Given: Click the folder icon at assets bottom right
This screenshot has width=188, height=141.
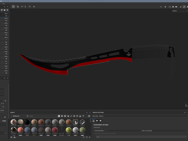Looking at the screenshot, I should tap(87, 137).
